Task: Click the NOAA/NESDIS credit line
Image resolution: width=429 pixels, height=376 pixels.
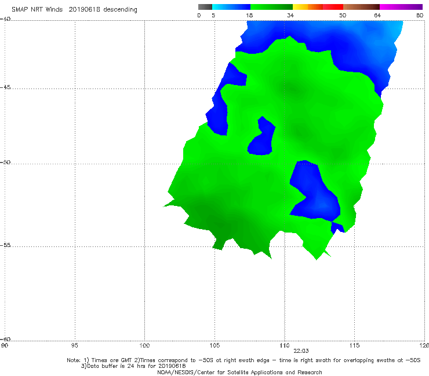Action: point(239,373)
